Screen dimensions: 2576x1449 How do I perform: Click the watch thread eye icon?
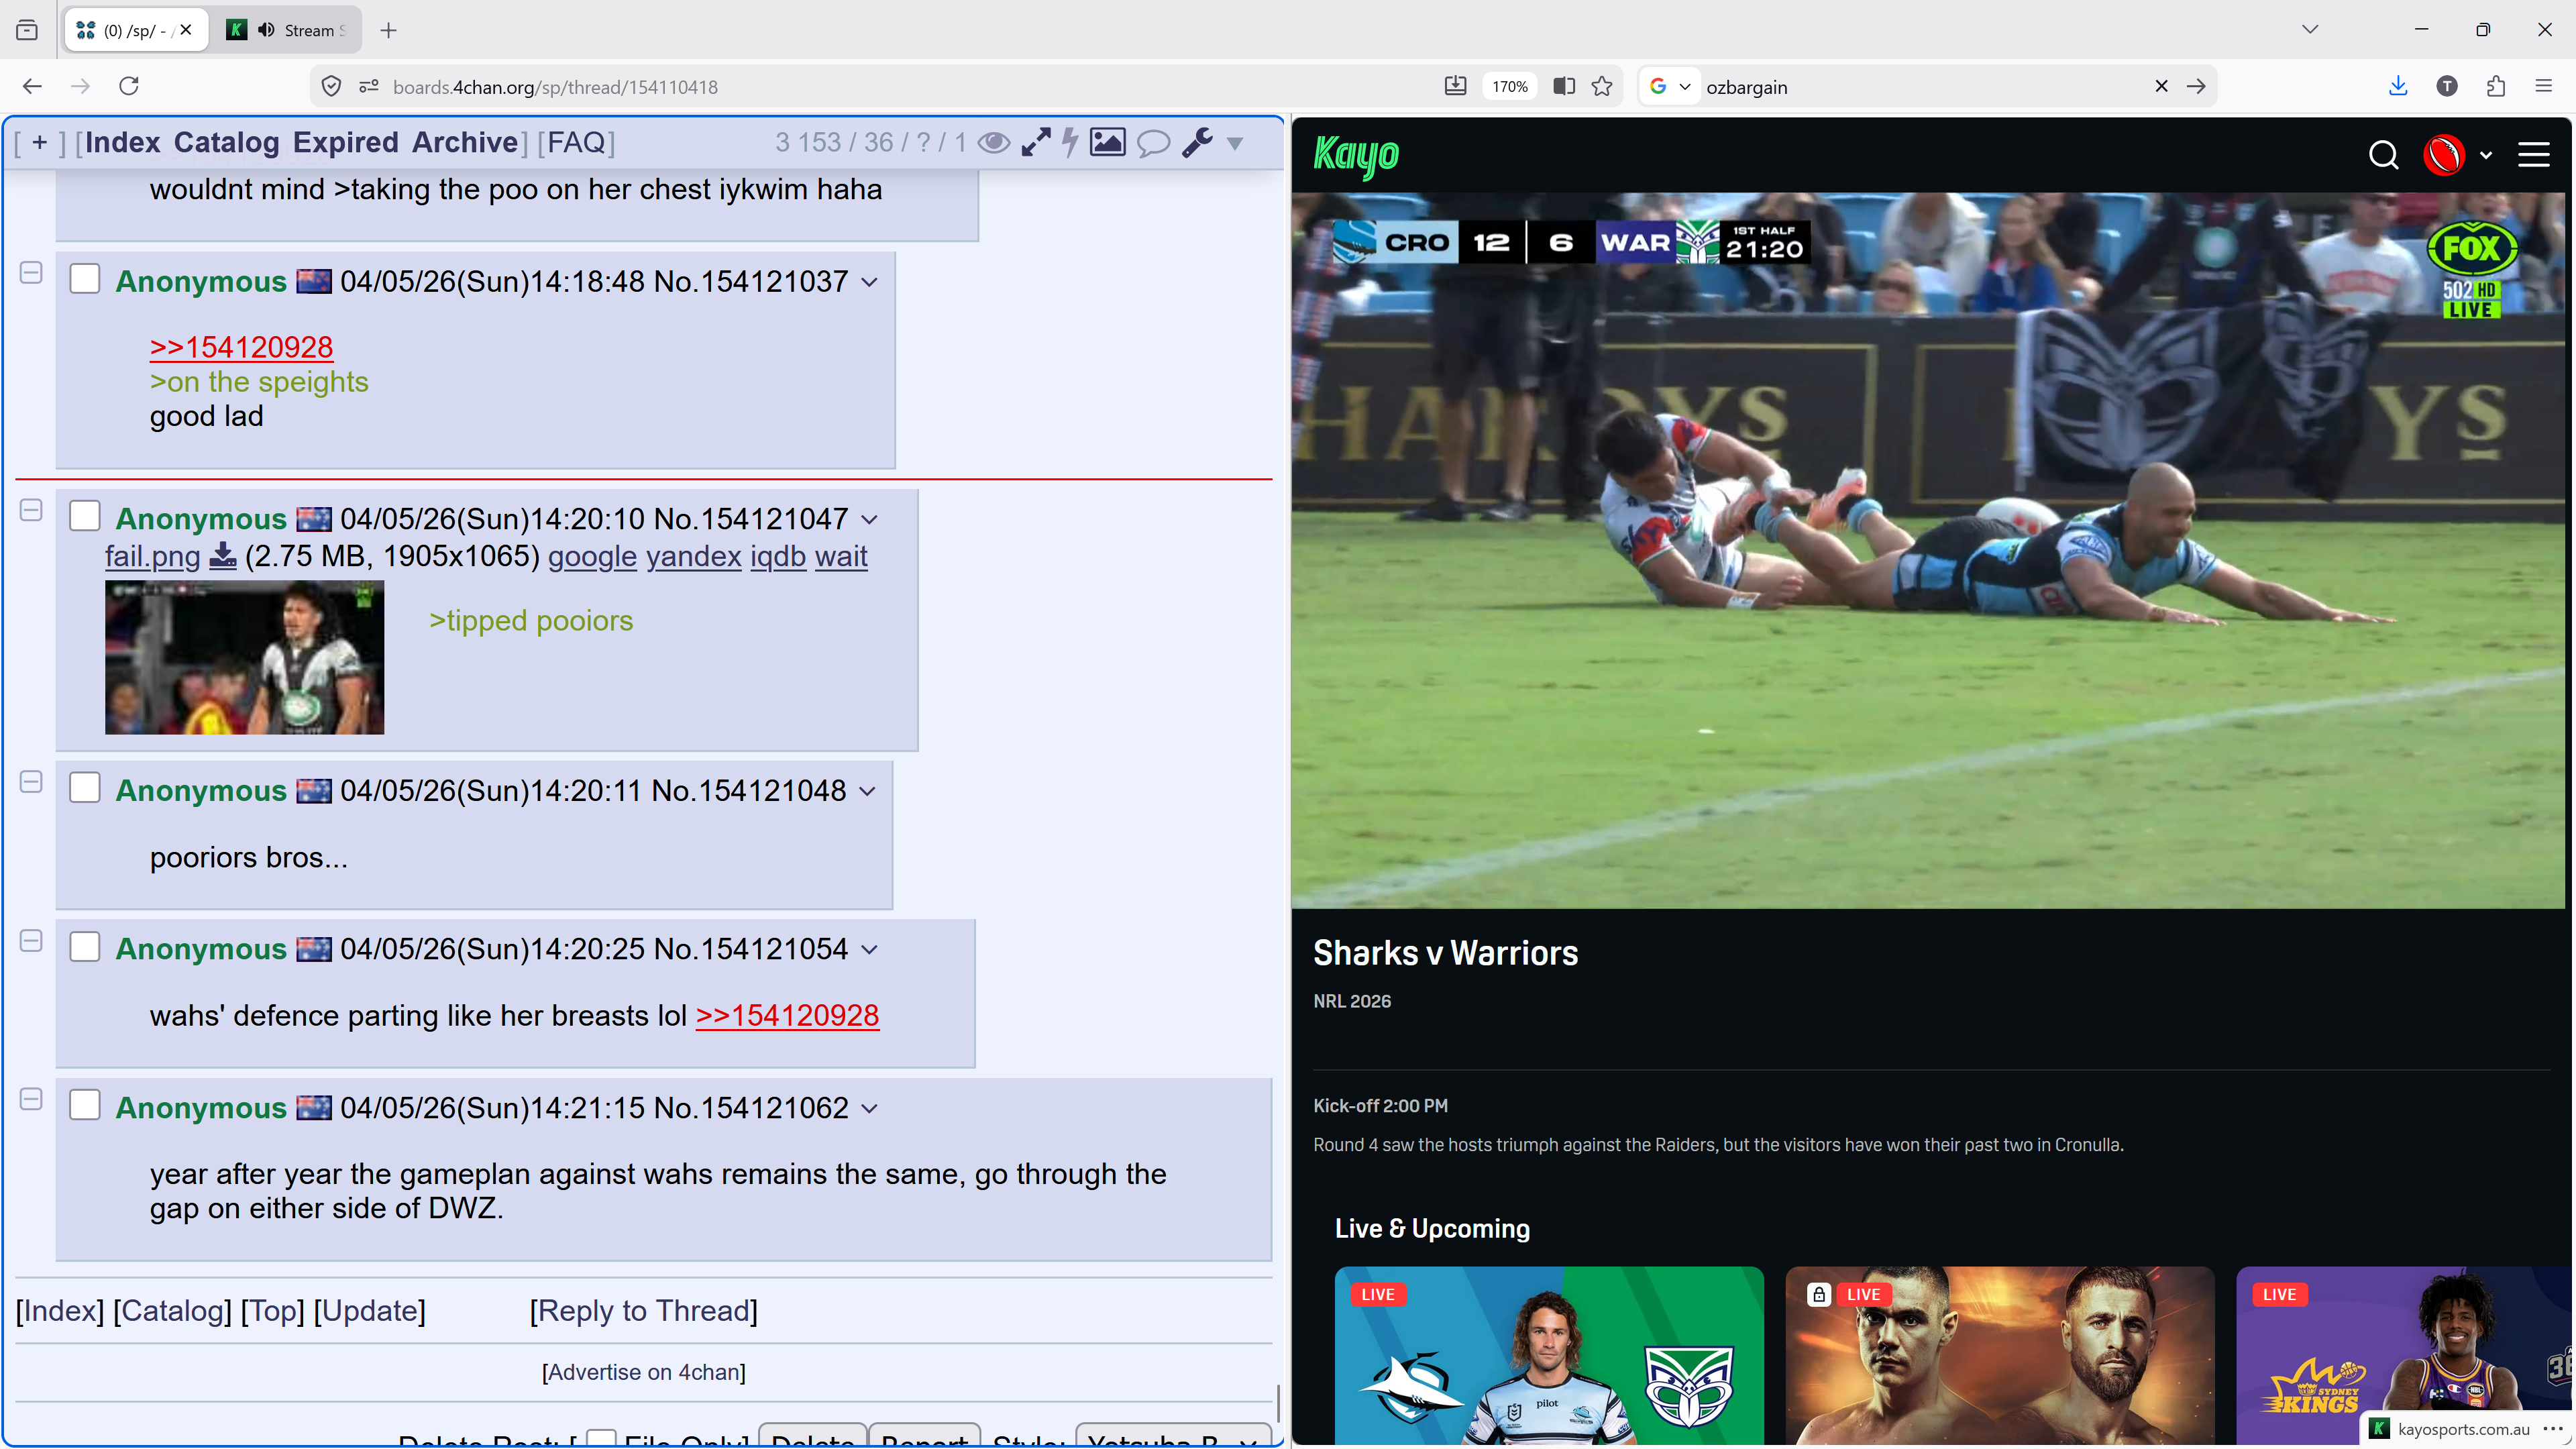click(993, 143)
